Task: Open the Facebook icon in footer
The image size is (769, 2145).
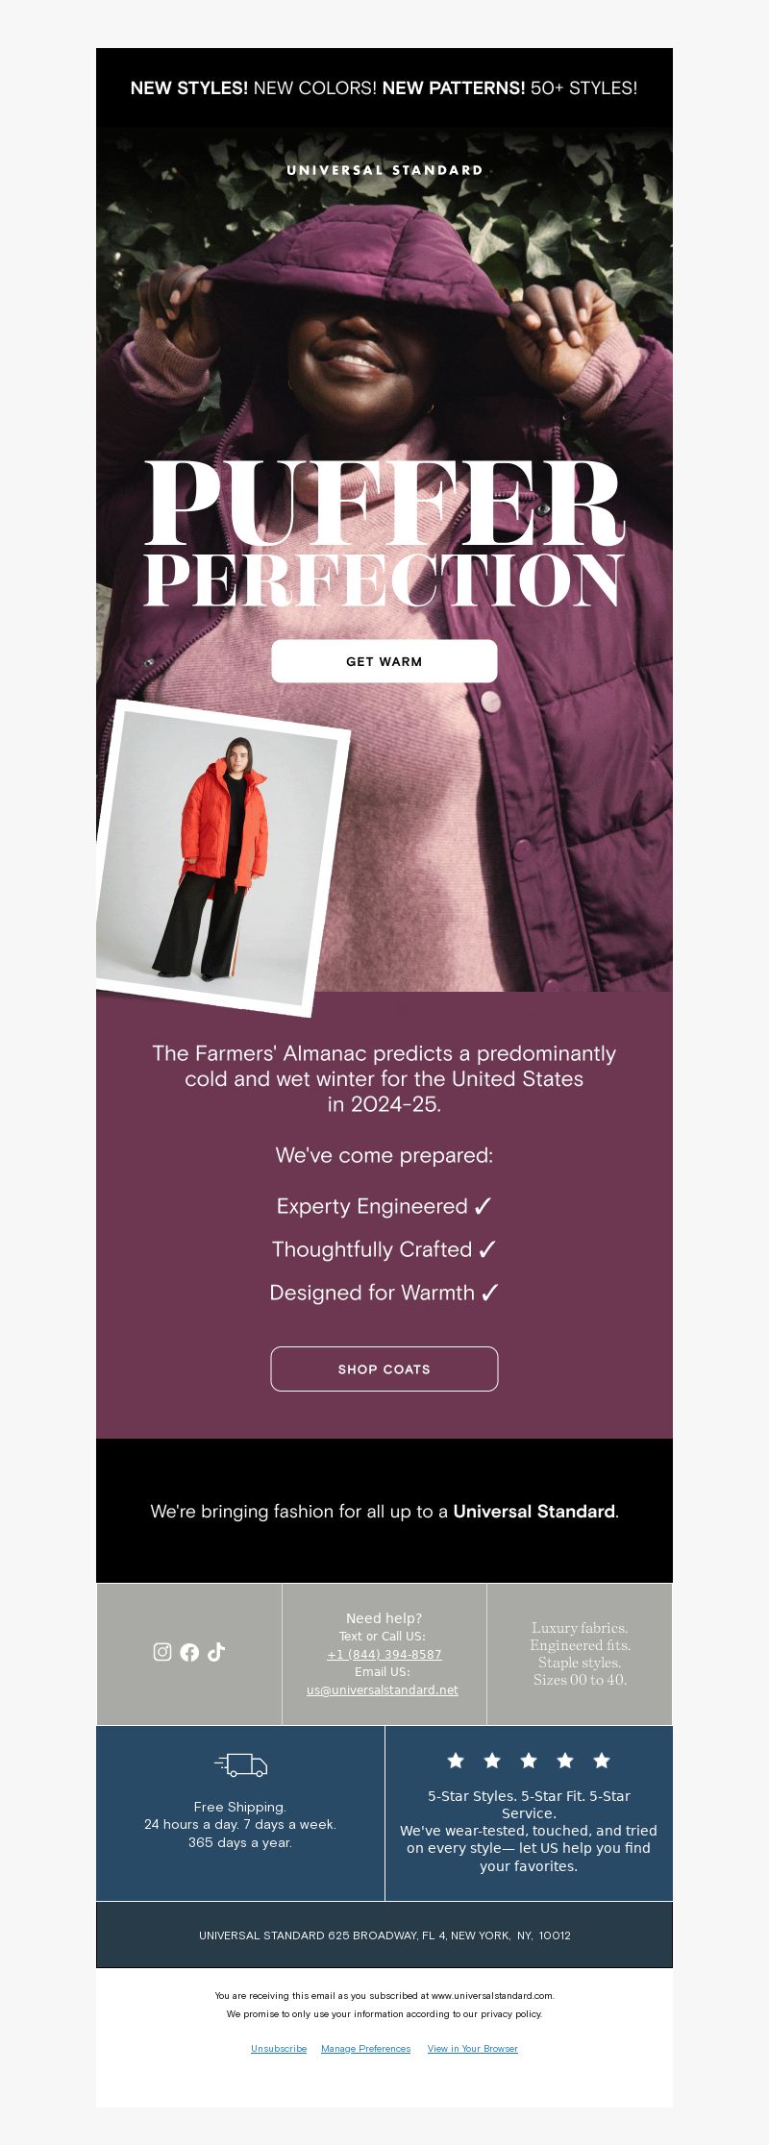Action: pyautogui.click(x=189, y=1652)
